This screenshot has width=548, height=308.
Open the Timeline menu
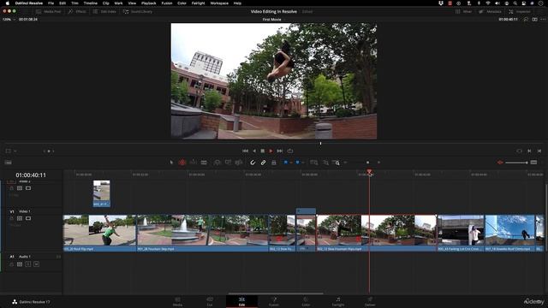click(91, 3)
